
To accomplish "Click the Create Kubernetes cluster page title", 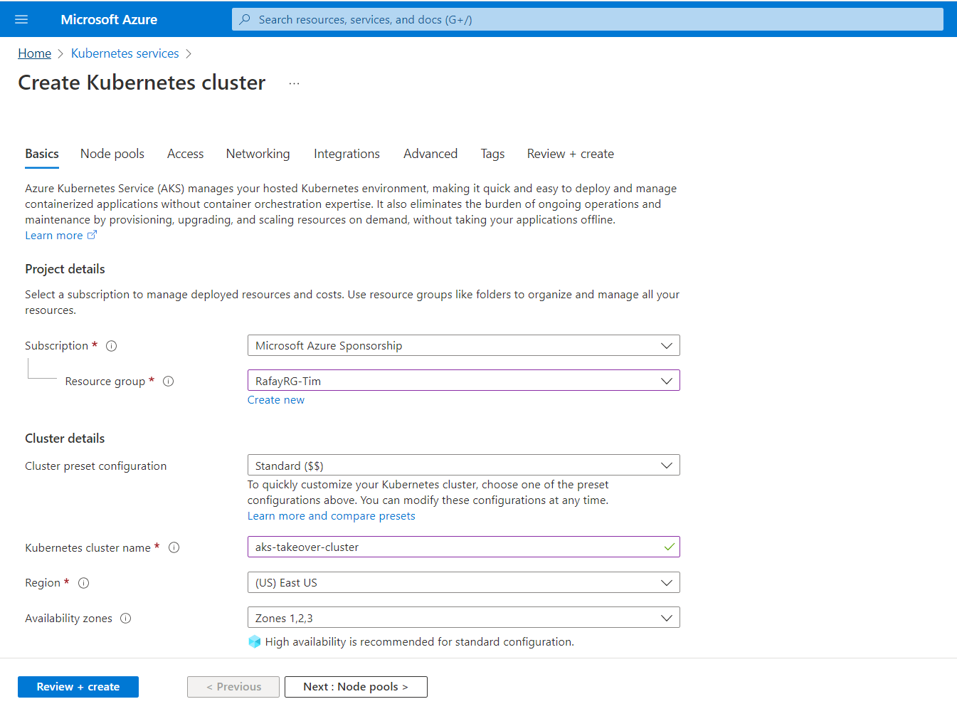I will (x=142, y=83).
